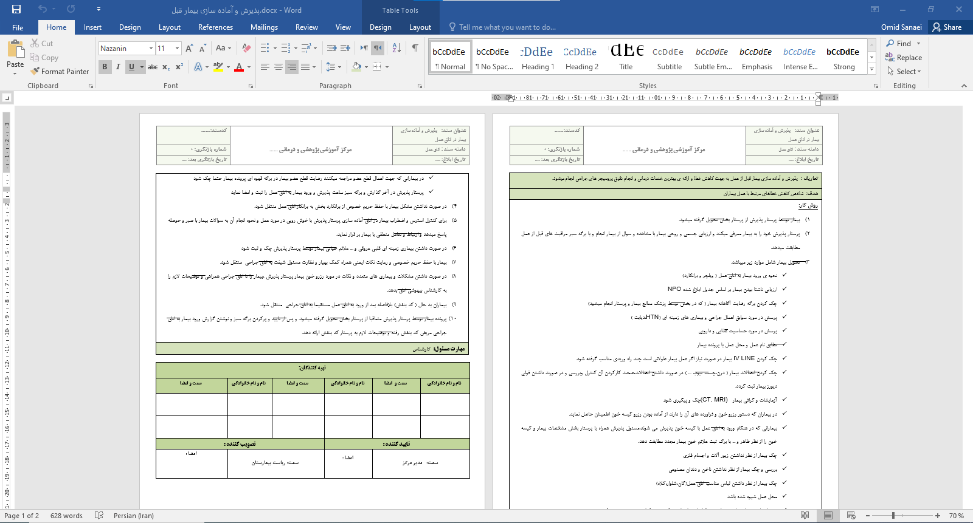This screenshot has width=973, height=523.
Task: Decrease font size with shrink font icon
Action: (203, 48)
